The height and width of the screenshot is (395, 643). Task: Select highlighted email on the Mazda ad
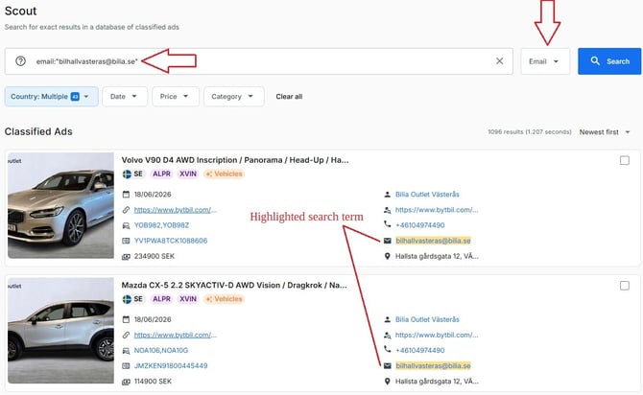(x=433, y=365)
